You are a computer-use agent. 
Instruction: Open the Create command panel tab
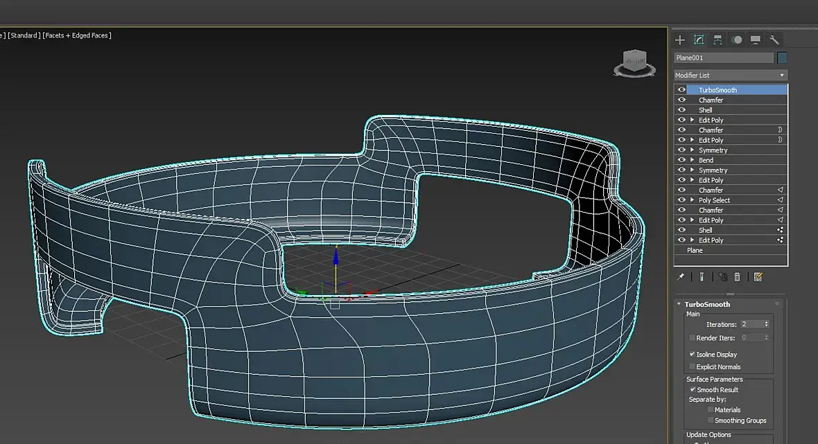tap(680, 39)
